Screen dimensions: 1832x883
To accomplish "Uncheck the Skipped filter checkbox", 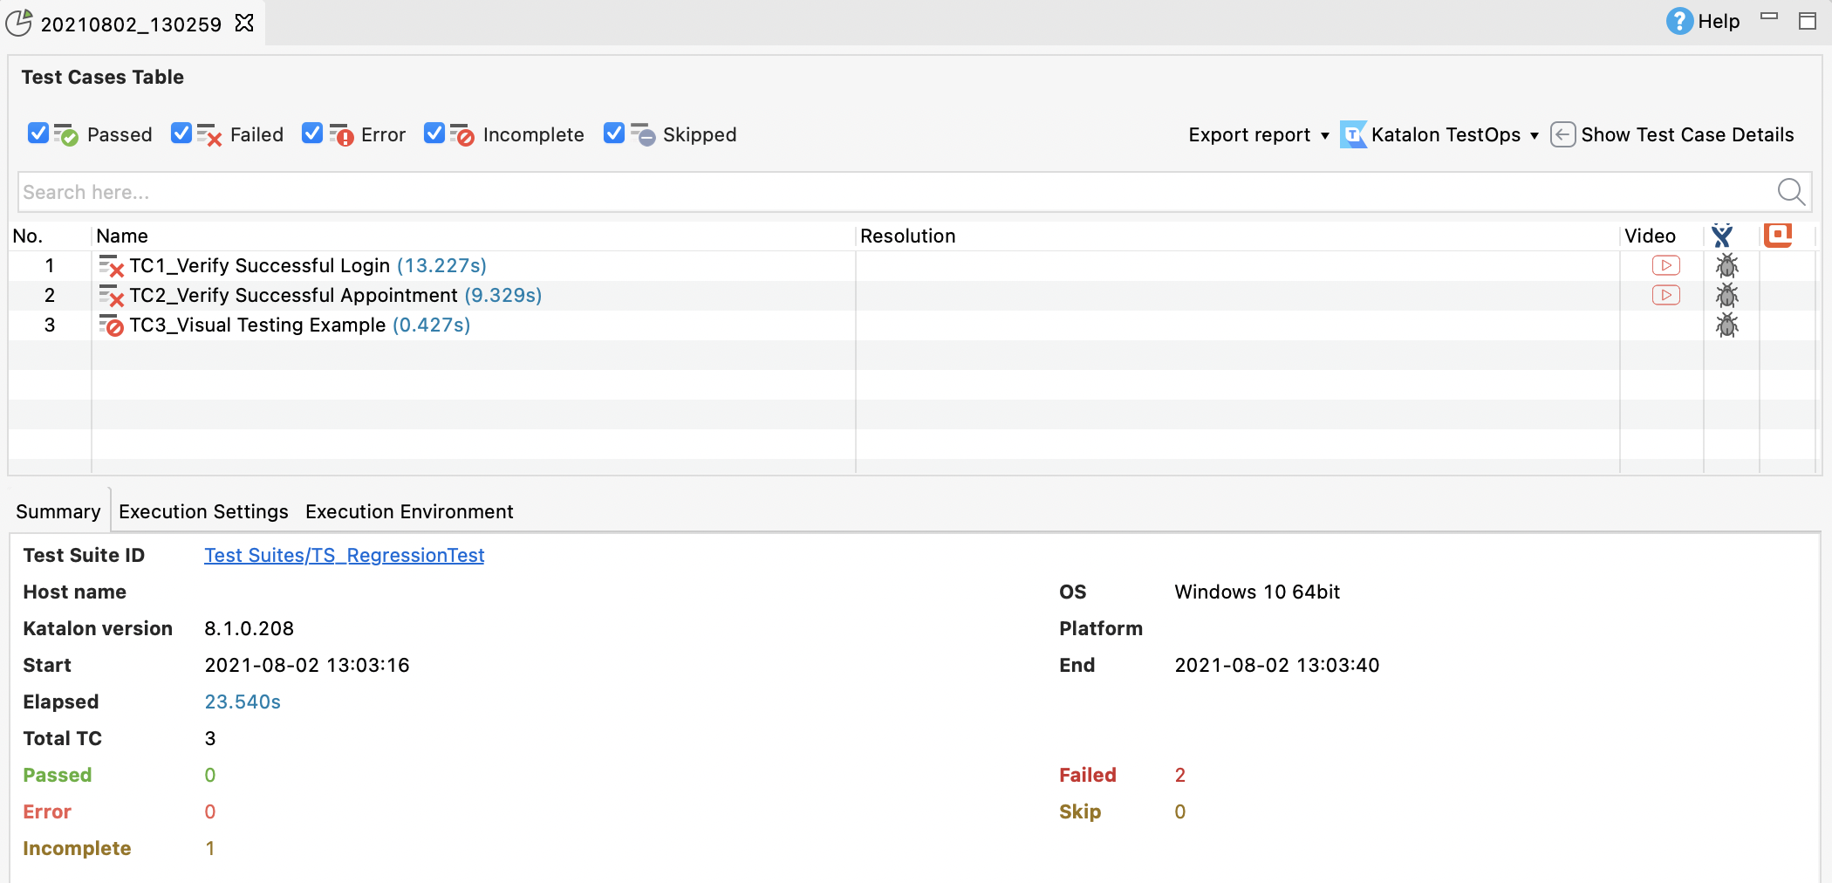I will click(x=614, y=133).
